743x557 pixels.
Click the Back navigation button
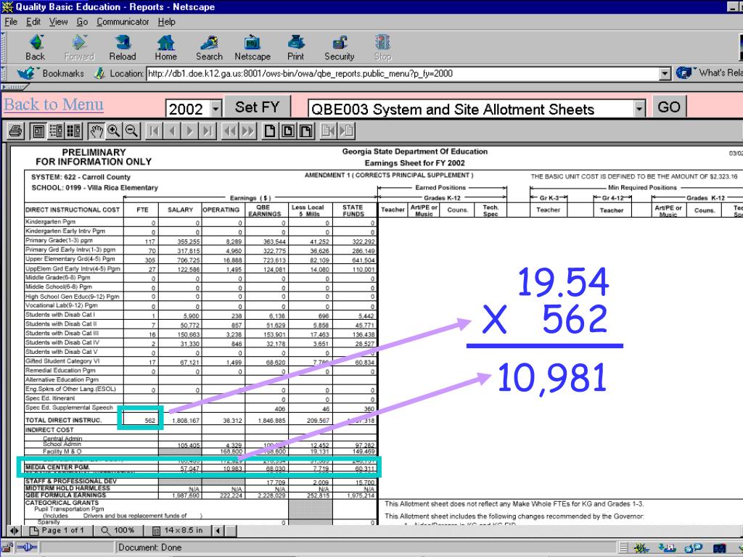tap(36, 48)
